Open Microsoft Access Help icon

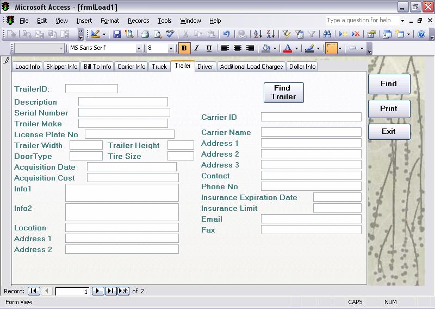(421, 34)
